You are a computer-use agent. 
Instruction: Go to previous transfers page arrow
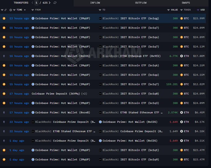tap(32, 3)
